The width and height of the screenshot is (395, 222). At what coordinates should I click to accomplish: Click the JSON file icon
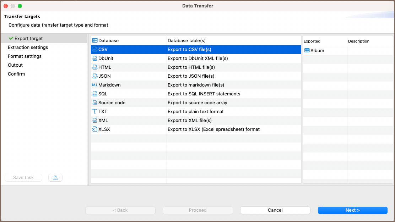click(95, 76)
